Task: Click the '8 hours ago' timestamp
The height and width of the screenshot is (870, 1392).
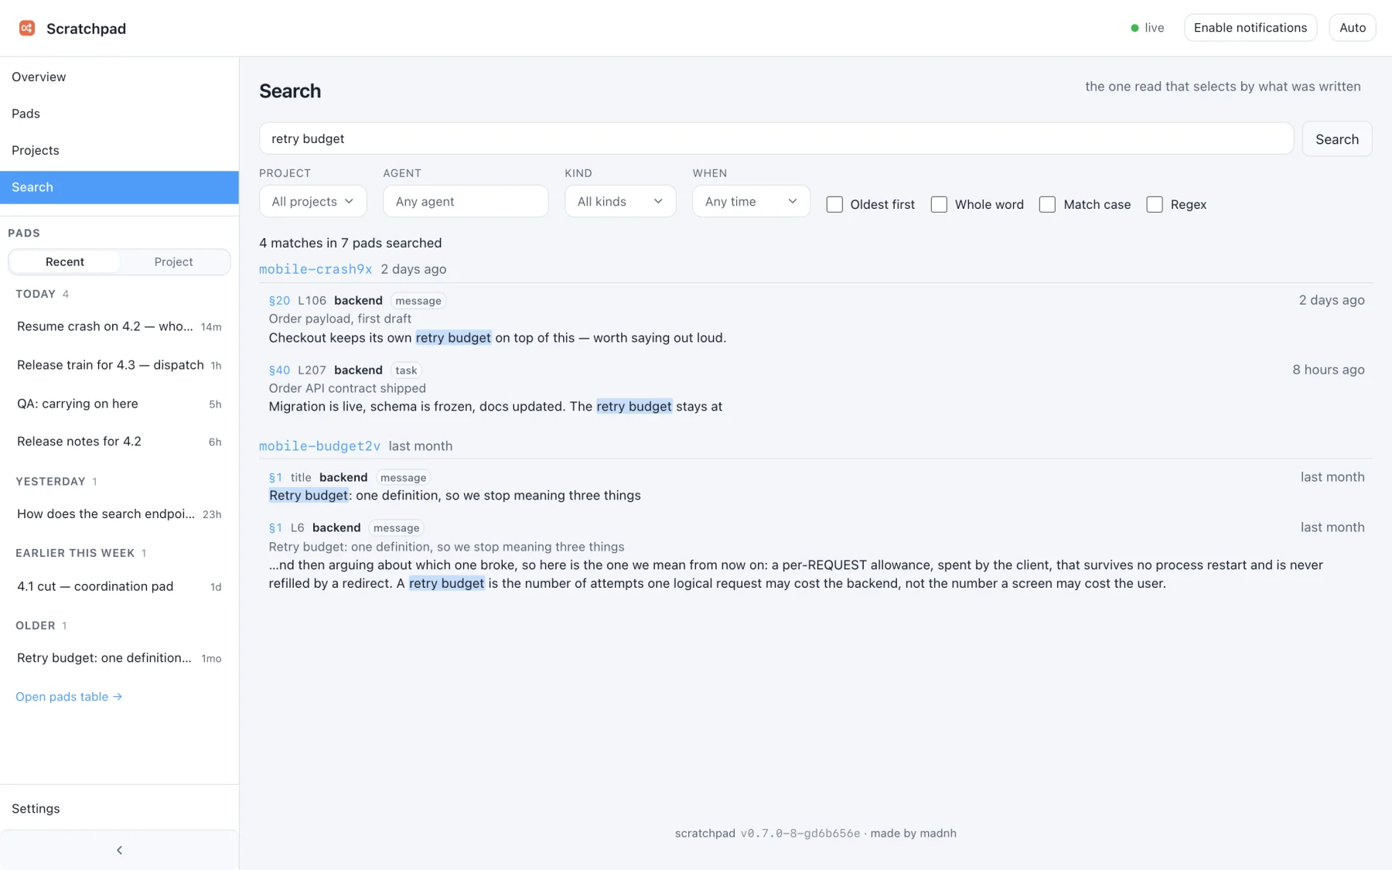Action: click(1328, 370)
